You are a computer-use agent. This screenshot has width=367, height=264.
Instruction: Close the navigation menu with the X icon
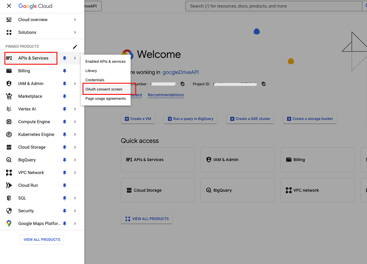point(9,6)
